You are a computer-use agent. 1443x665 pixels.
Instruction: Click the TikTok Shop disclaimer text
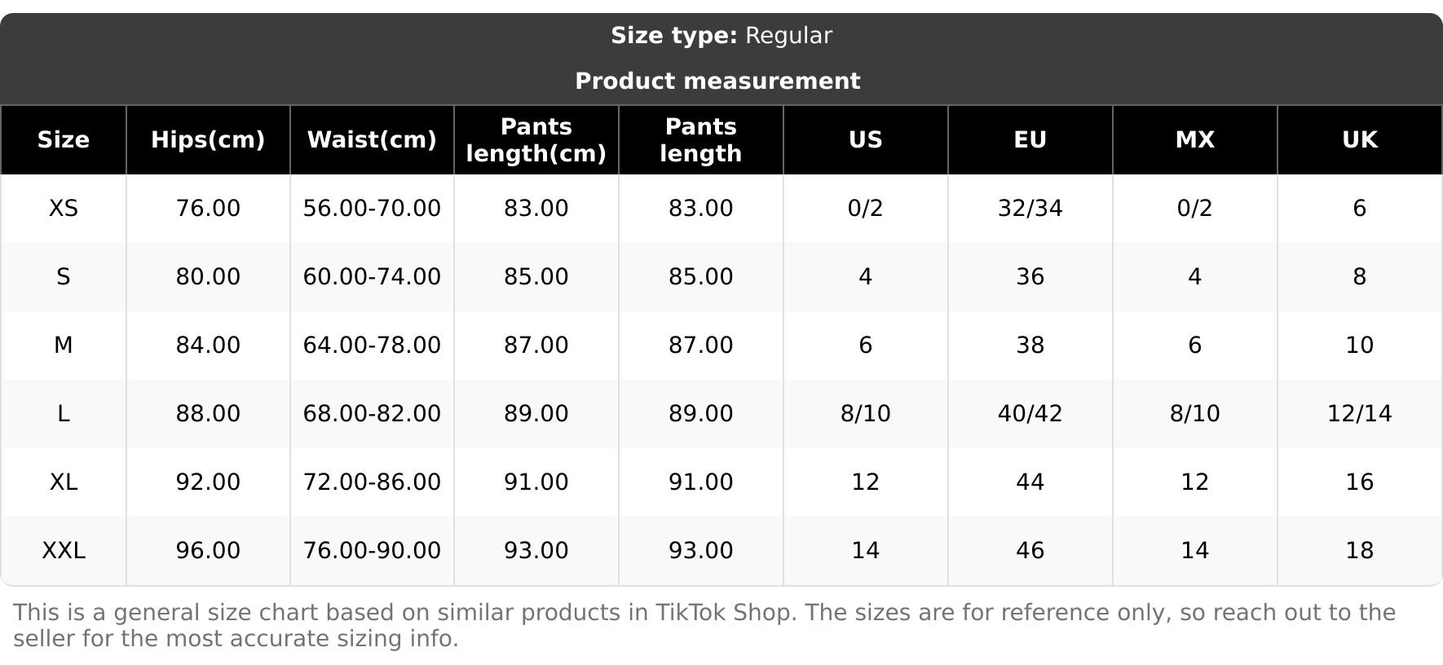704,626
